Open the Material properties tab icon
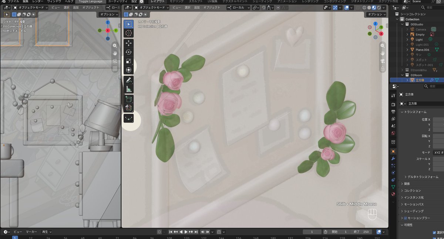This screenshot has height=239, width=444. click(x=393, y=194)
